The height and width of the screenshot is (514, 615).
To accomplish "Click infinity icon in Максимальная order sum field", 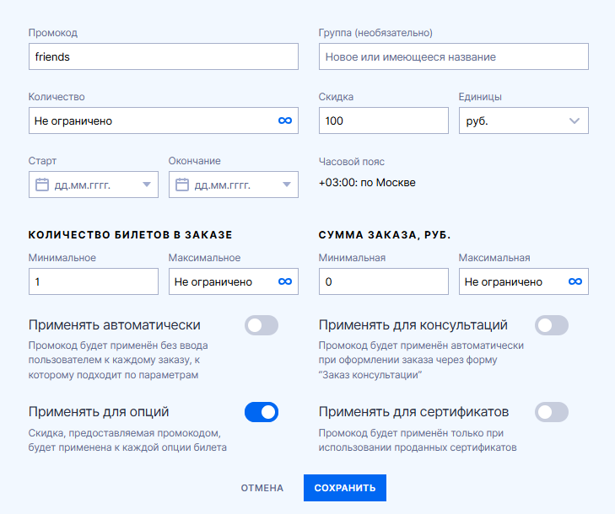I will (575, 281).
